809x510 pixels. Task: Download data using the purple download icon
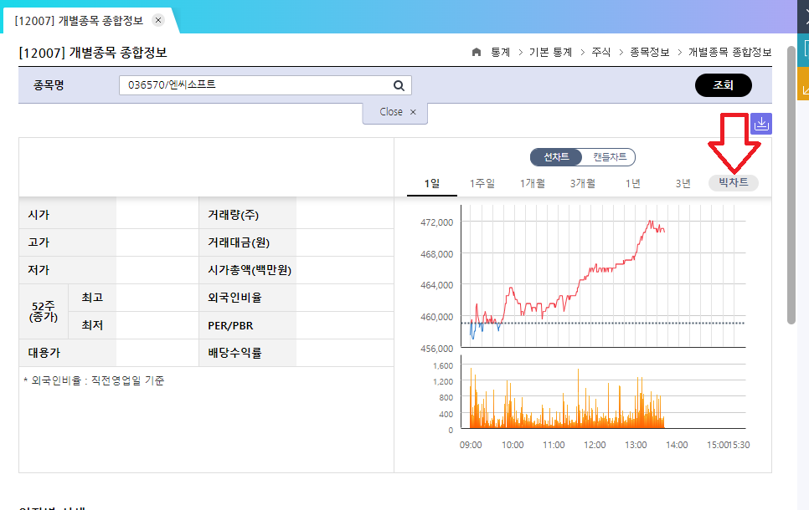[x=761, y=124]
